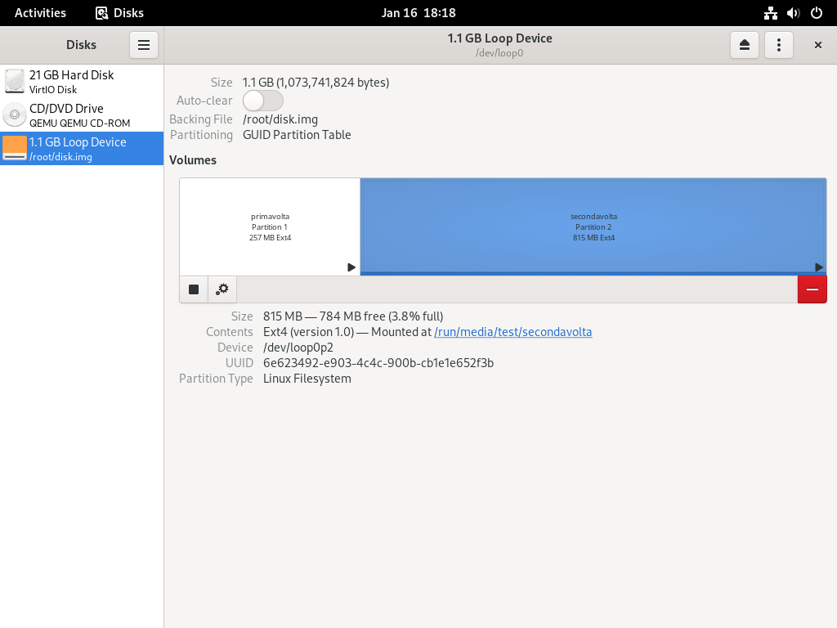Image resolution: width=837 pixels, height=628 pixels.
Task: Open the drive options three-dot menu
Action: pos(779,45)
